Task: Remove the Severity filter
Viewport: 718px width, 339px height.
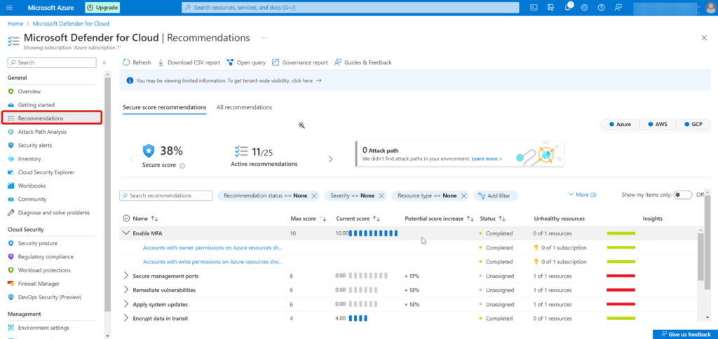Action: [x=381, y=196]
